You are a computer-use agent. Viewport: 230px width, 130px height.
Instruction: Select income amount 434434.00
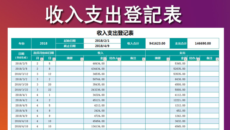click(95, 69)
